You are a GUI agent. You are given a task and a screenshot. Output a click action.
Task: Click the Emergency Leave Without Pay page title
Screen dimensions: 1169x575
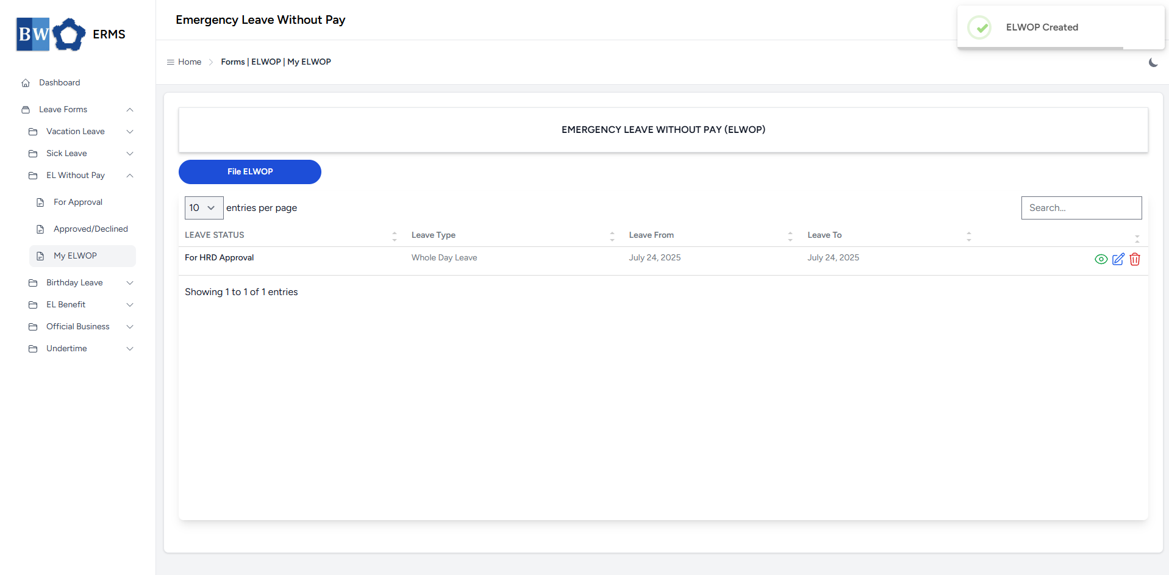click(x=260, y=20)
